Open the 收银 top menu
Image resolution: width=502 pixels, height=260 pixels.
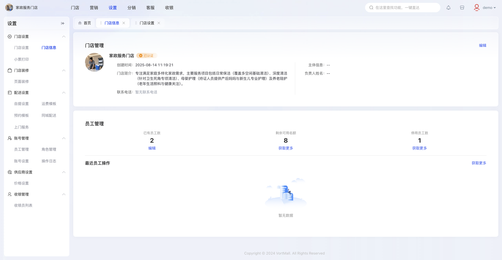coord(169,8)
